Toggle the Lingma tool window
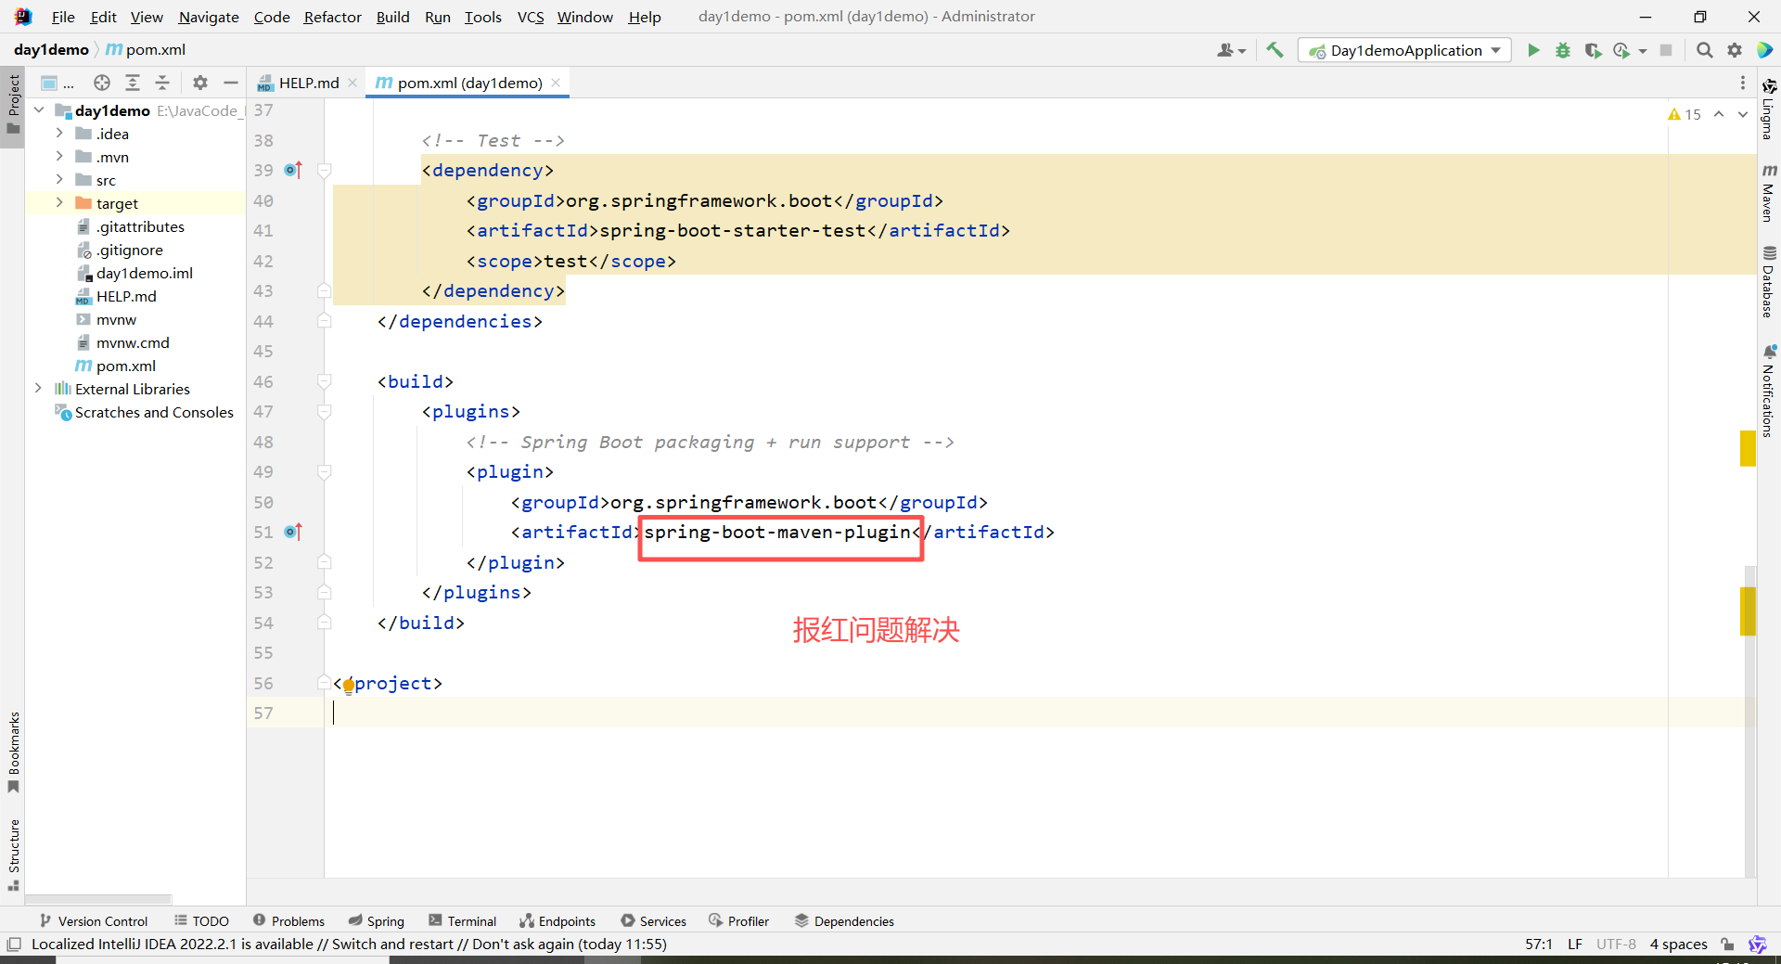 1769,109
